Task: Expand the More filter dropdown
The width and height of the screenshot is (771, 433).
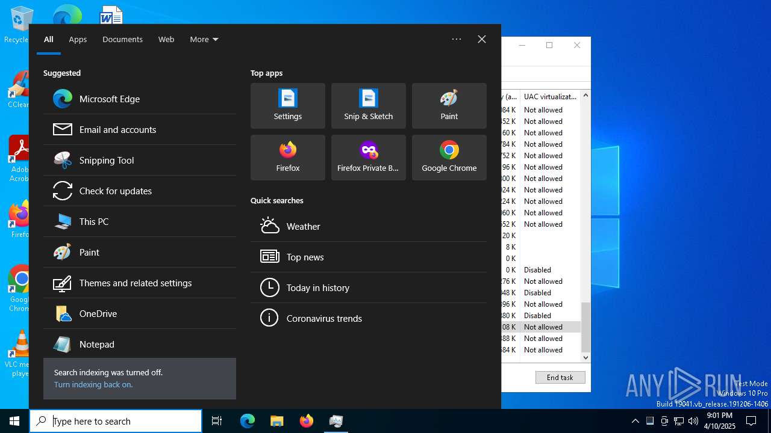Action: click(x=204, y=39)
